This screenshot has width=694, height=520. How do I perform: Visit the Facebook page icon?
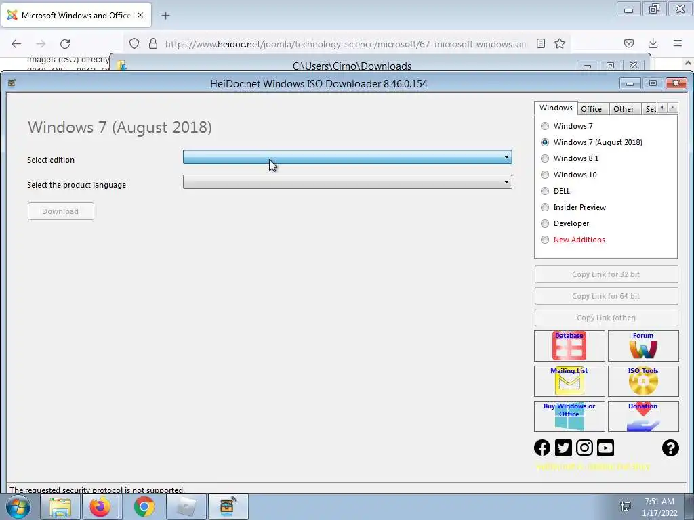coord(542,448)
